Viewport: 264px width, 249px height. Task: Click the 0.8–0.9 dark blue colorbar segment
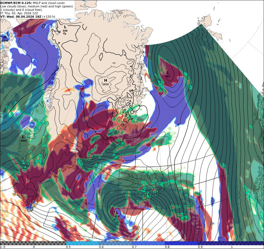click(x=182, y=243)
